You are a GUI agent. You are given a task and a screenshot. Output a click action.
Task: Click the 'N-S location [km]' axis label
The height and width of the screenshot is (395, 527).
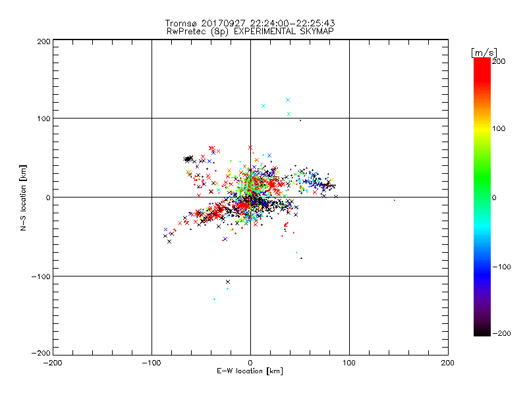pos(23,197)
